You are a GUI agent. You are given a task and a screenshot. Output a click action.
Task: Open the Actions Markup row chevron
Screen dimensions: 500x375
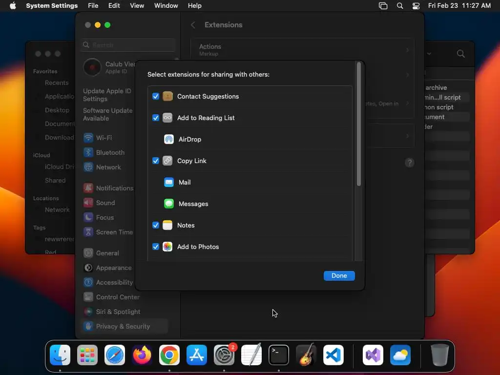(408, 50)
